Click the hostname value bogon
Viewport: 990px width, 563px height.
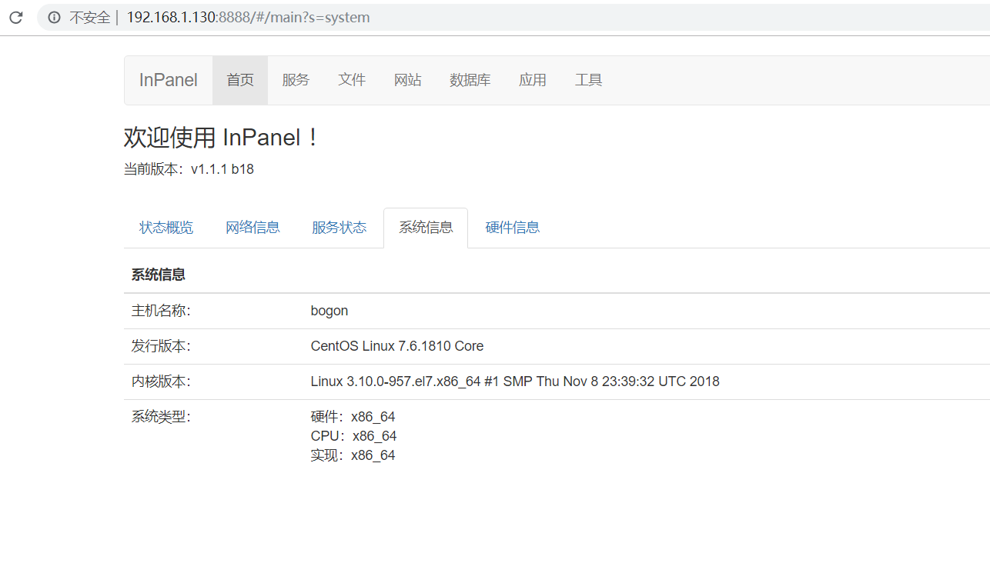pyautogui.click(x=329, y=311)
